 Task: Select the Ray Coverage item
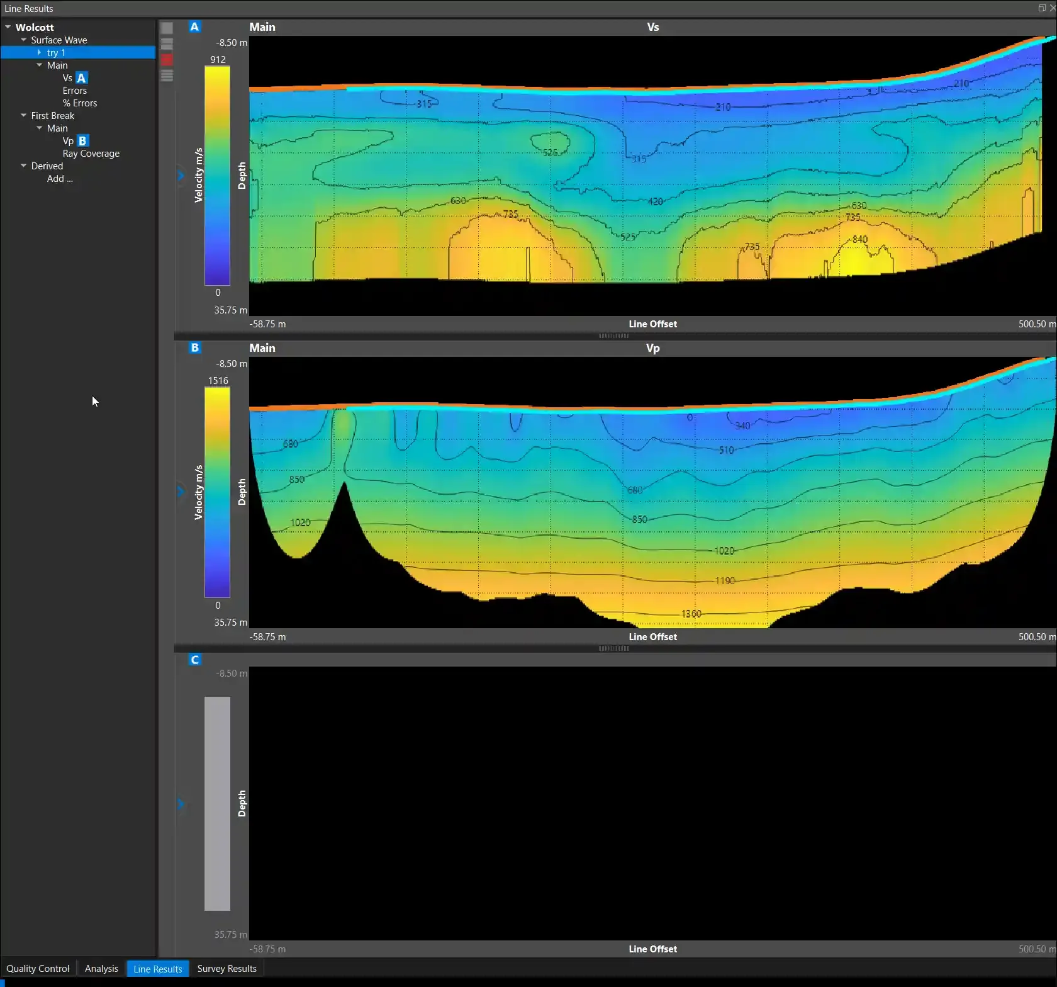pos(91,154)
